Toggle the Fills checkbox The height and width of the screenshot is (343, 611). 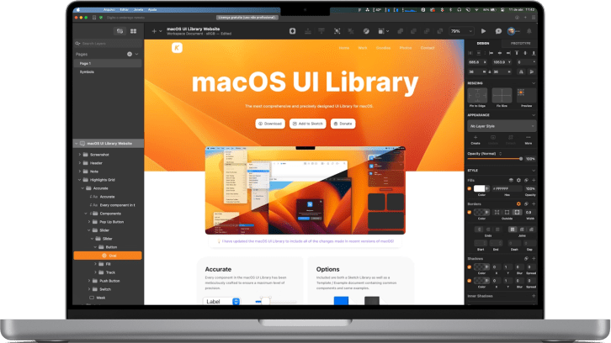tap(470, 188)
